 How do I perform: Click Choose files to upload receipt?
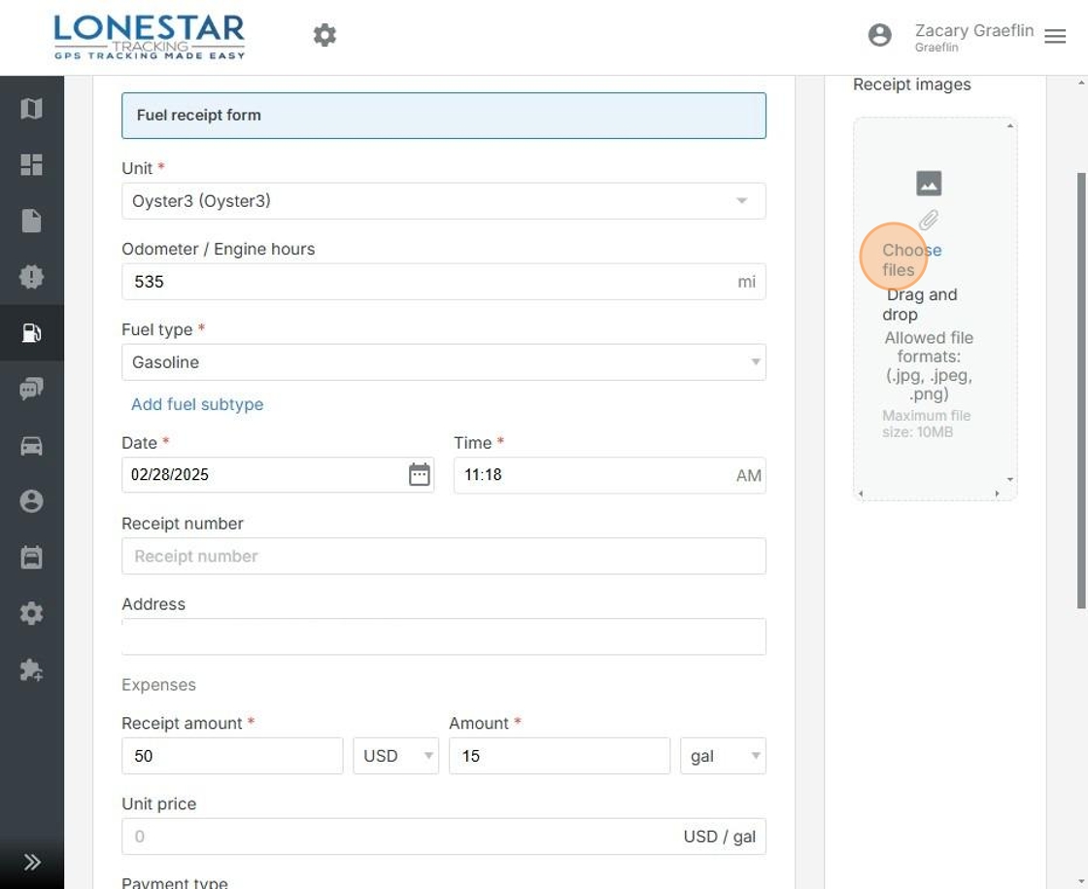coord(911,259)
